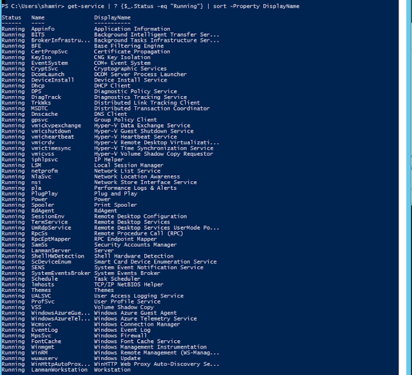This screenshot has height=375, width=412.
Task: Select the vmicheartbeat service name
Action: coord(53,137)
